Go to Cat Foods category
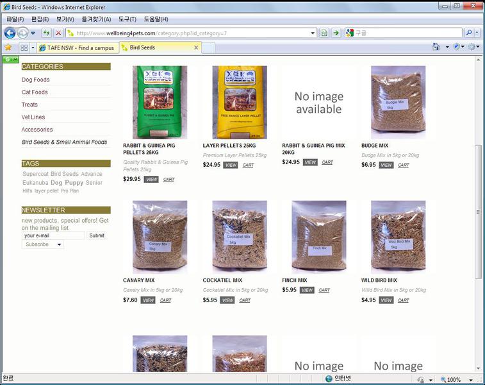This screenshot has width=485, height=385. pyautogui.click(x=35, y=92)
